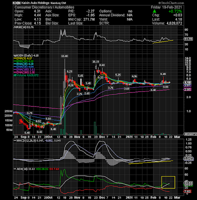Click the 0.40 September low label
Image resolution: width=197 pixels, height=200 pixels.
27,132
